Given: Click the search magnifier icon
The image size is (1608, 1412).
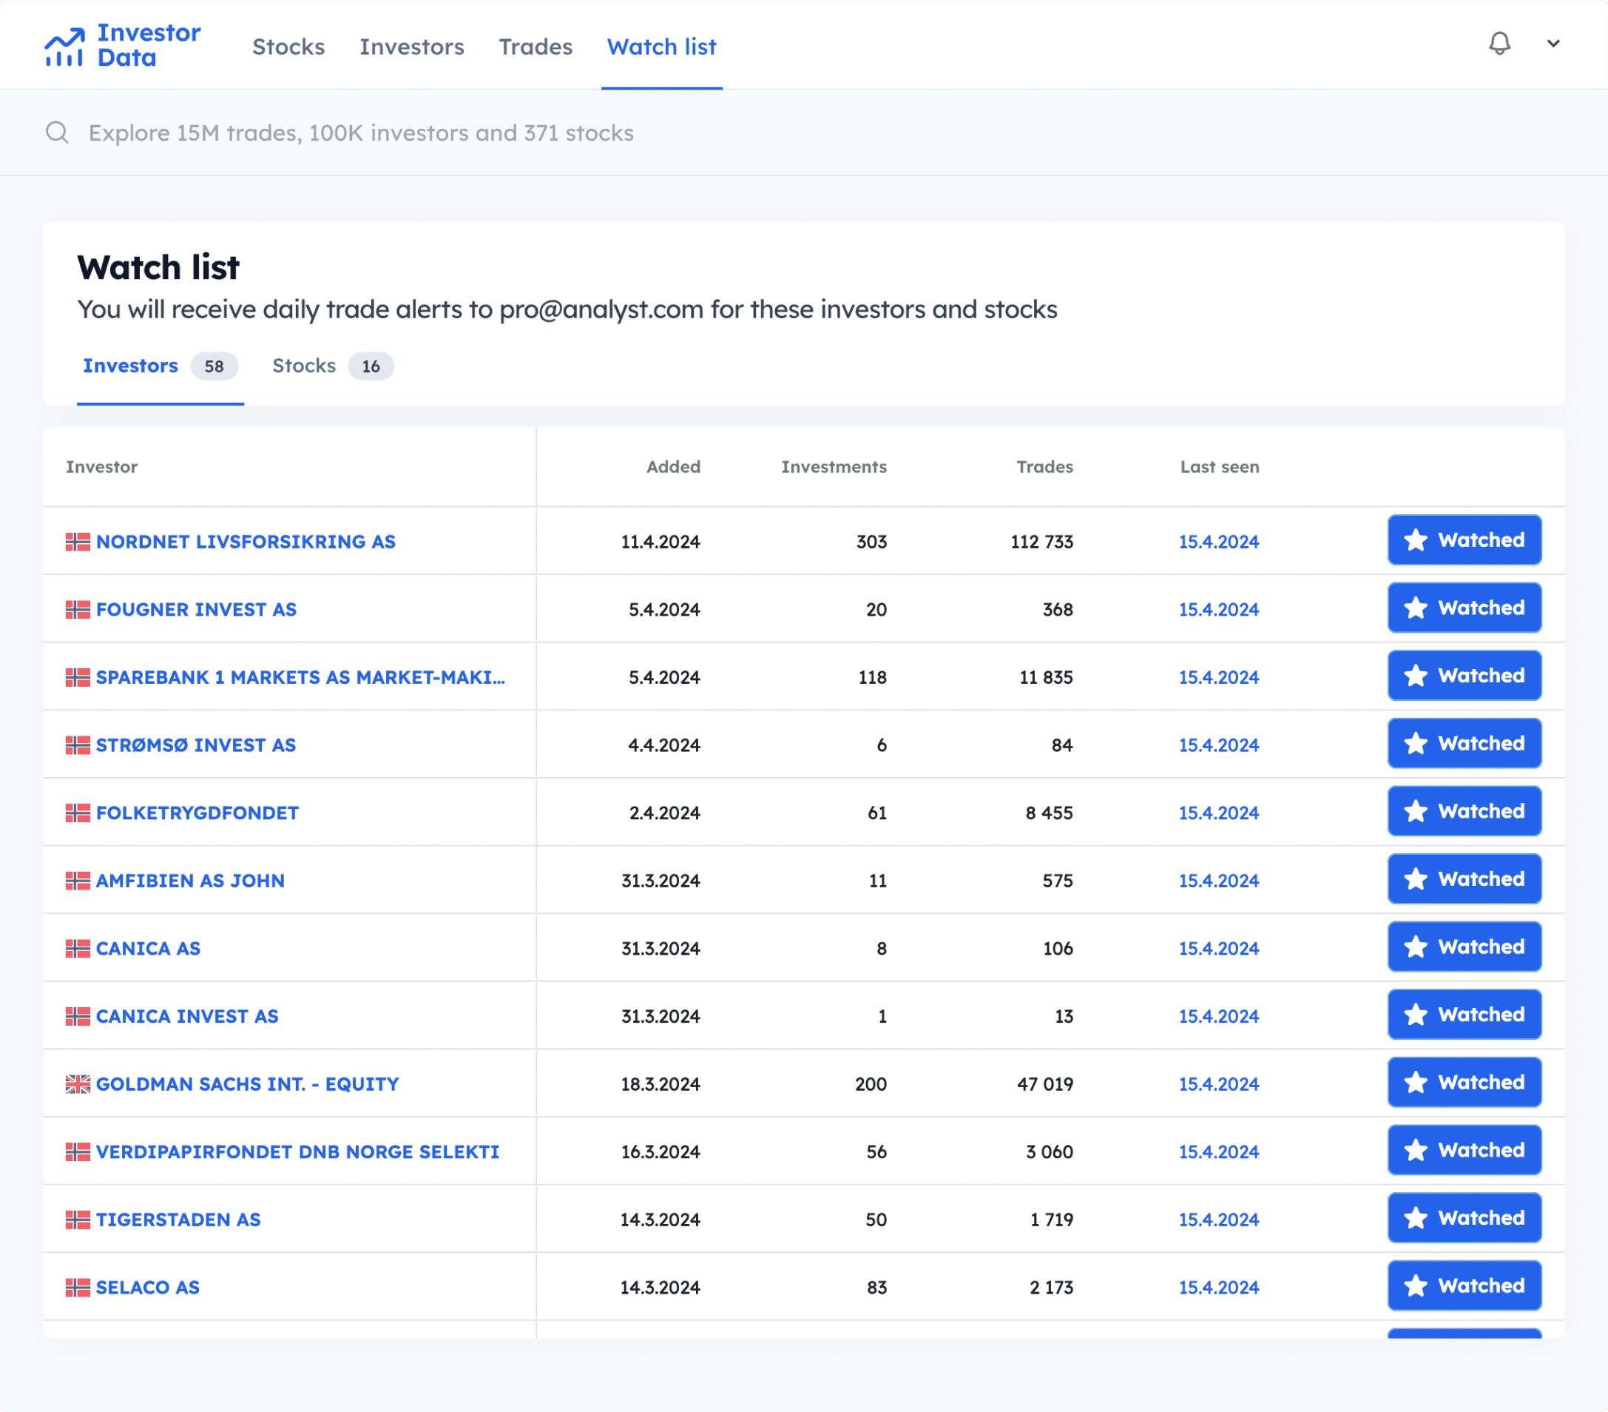Looking at the screenshot, I should 57,132.
